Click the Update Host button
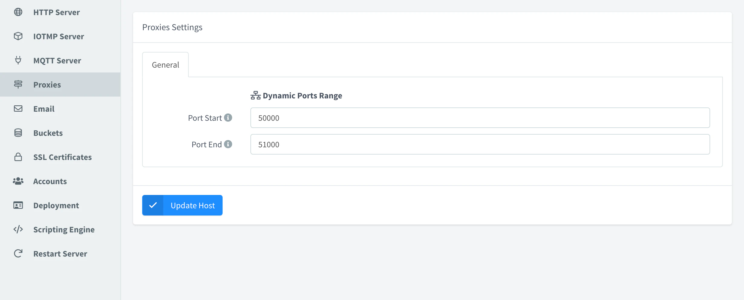Screen dimensions: 744x300 pos(182,205)
